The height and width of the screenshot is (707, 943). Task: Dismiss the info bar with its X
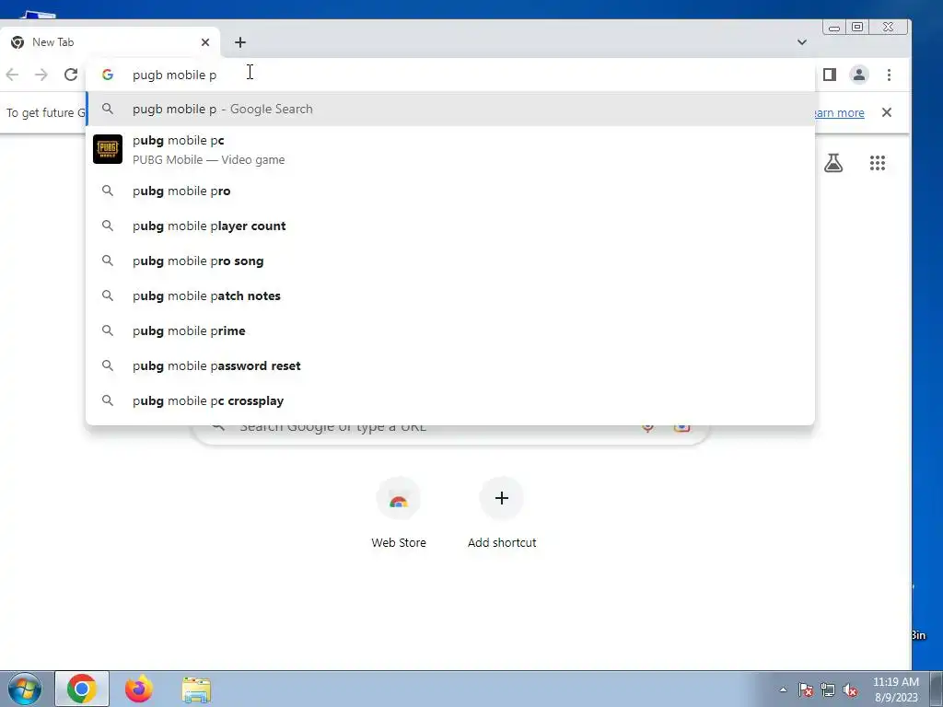(x=887, y=112)
